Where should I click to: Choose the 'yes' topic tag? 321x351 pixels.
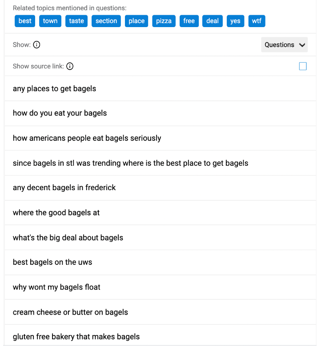pyautogui.click(x=235, y=21)
